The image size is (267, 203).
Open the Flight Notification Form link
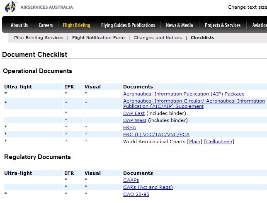click(98, 37)
